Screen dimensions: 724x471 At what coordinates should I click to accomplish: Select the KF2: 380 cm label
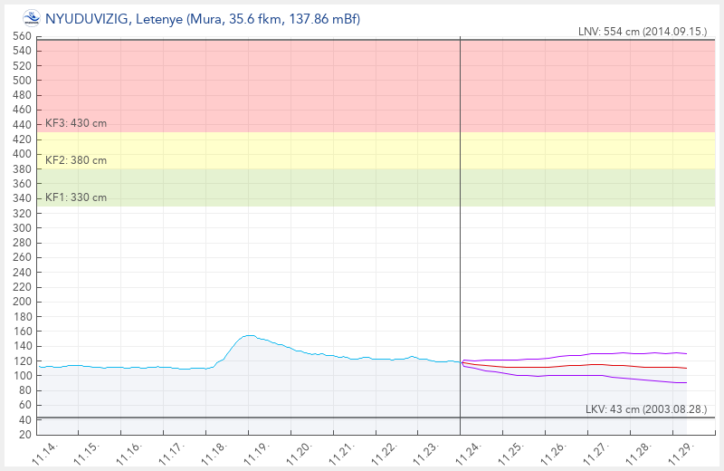76,160
